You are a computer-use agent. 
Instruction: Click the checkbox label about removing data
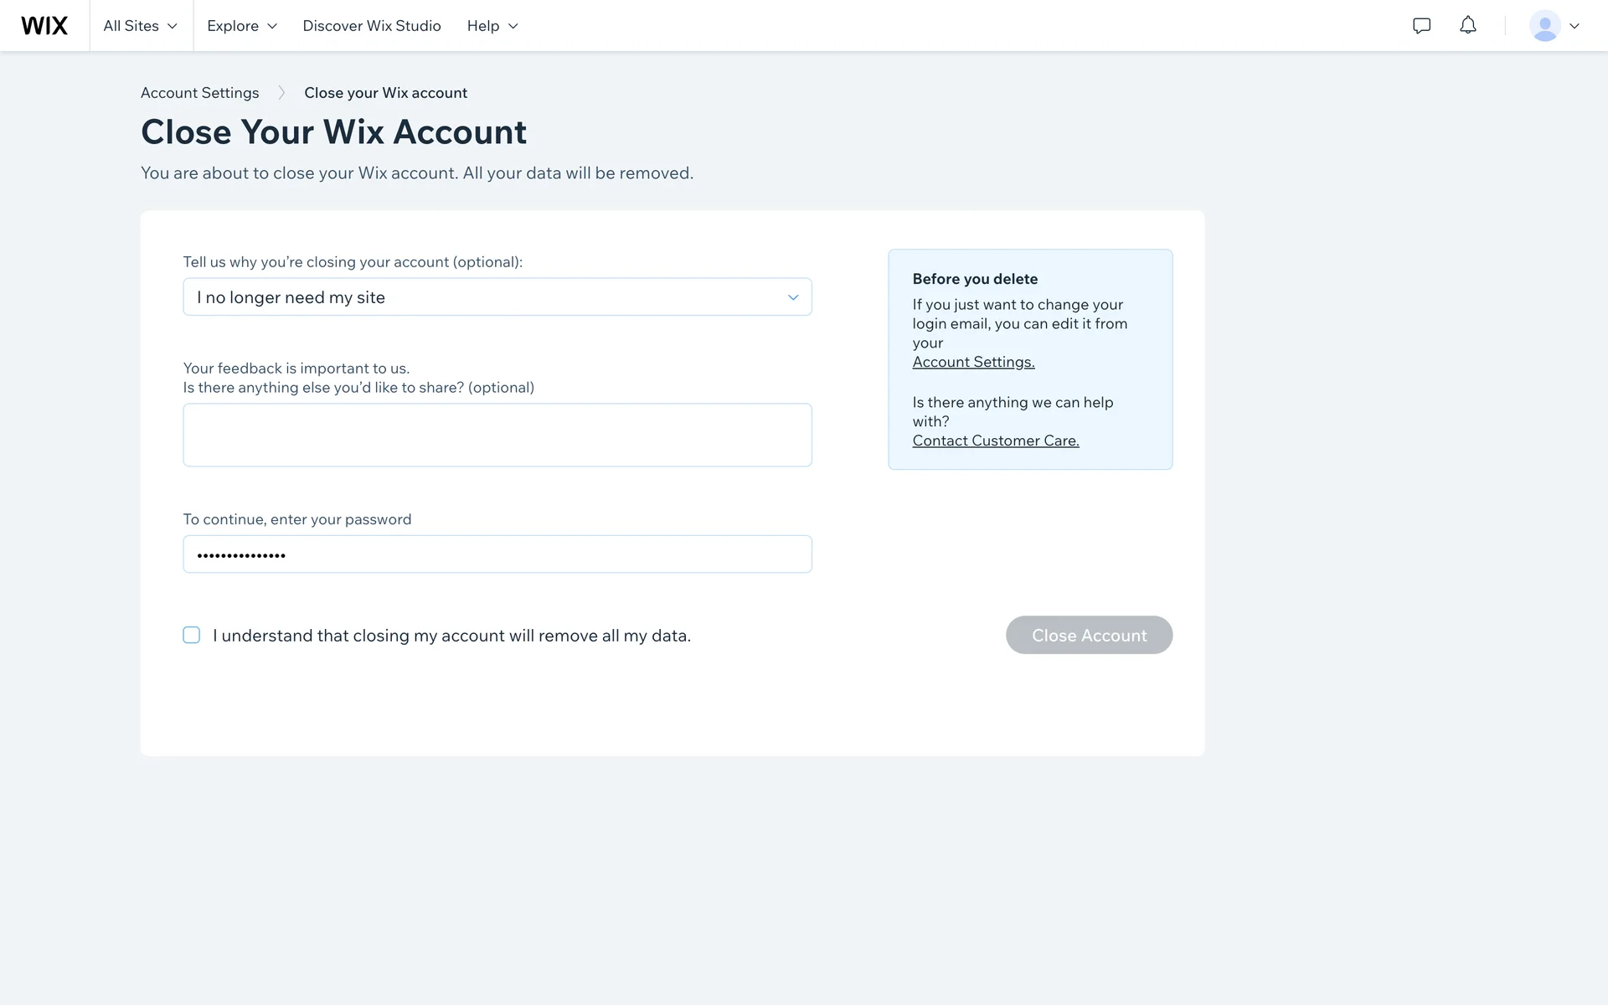click(x=452, y=636)
